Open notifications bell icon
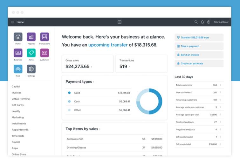This screenshot has height=163, width=240. point(202,22)
